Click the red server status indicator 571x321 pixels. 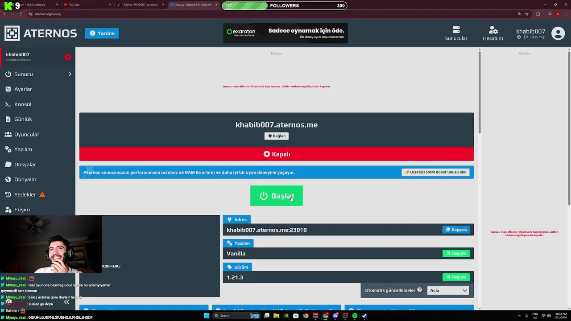[x=68, y=57]
